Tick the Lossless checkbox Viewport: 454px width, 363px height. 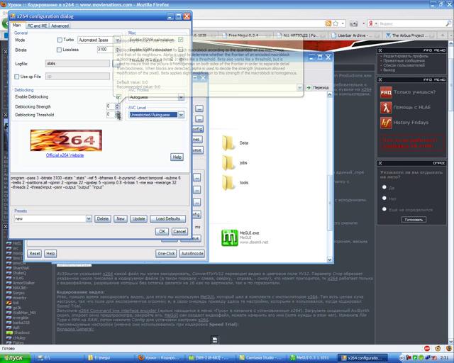[59, 50]
